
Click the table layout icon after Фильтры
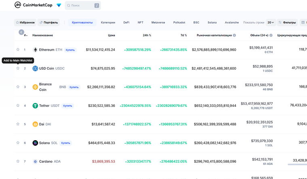coord(303,22)
